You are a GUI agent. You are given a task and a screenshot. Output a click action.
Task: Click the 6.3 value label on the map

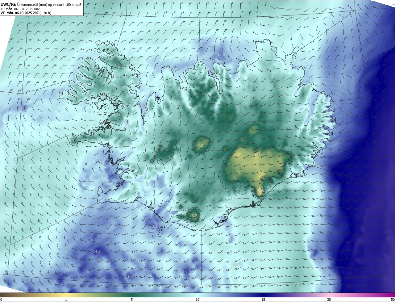(x=121, y=116)
